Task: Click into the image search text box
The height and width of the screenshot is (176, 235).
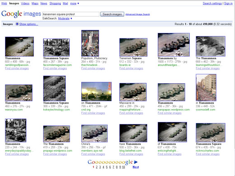Action: (71, 14)
